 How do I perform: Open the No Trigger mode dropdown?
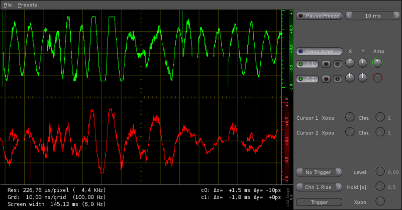click(x=319, y=172)
